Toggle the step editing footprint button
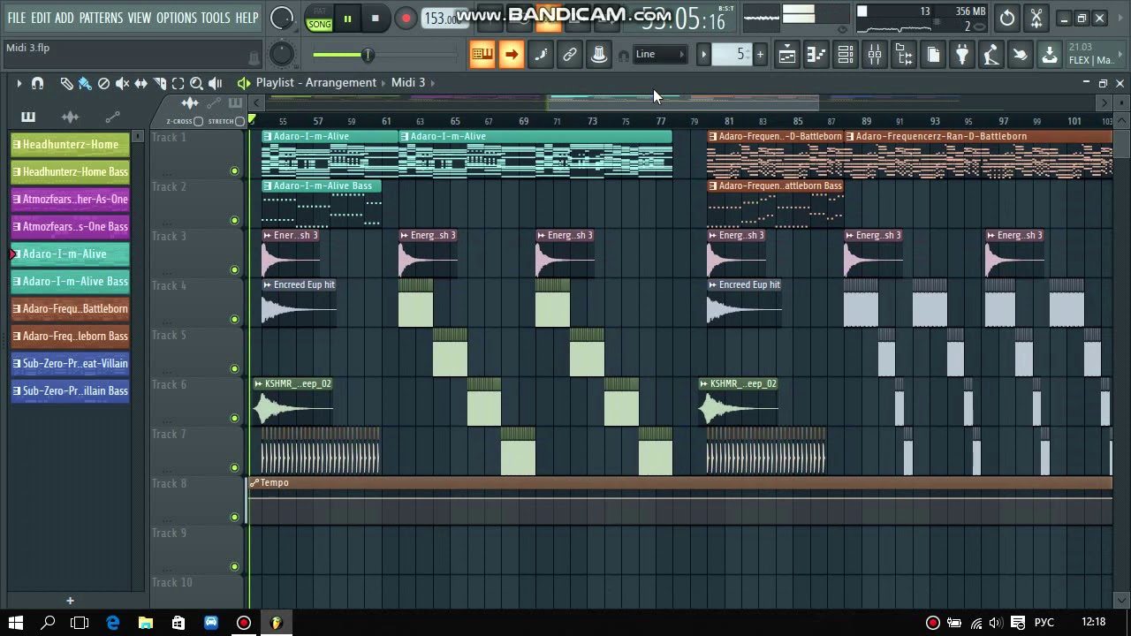 point(541,55)
